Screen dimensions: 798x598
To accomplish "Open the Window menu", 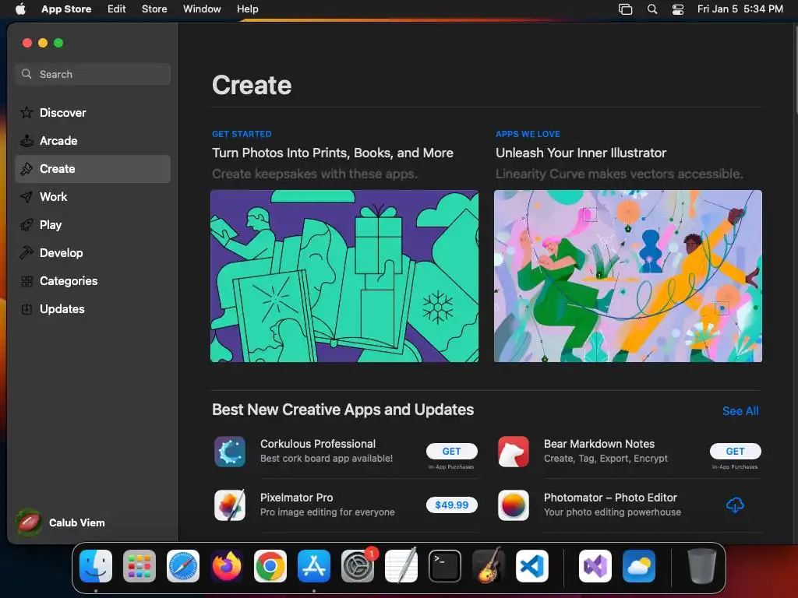I will tap(202, 9).
